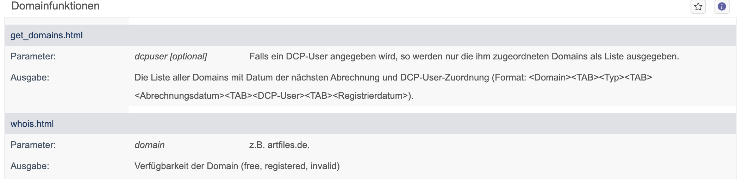This screenshot has width=743, height=180.
Task: Click the 'Falls ein DCP-User angegeben' description
Action: (x=464, y=56)
